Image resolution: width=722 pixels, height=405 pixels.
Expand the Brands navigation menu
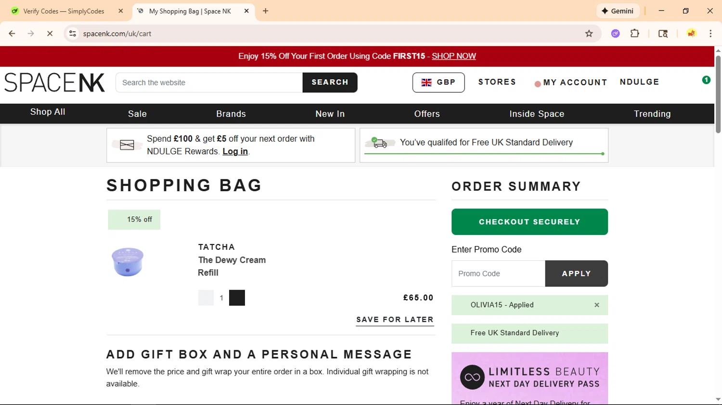(x=231, y=114)
